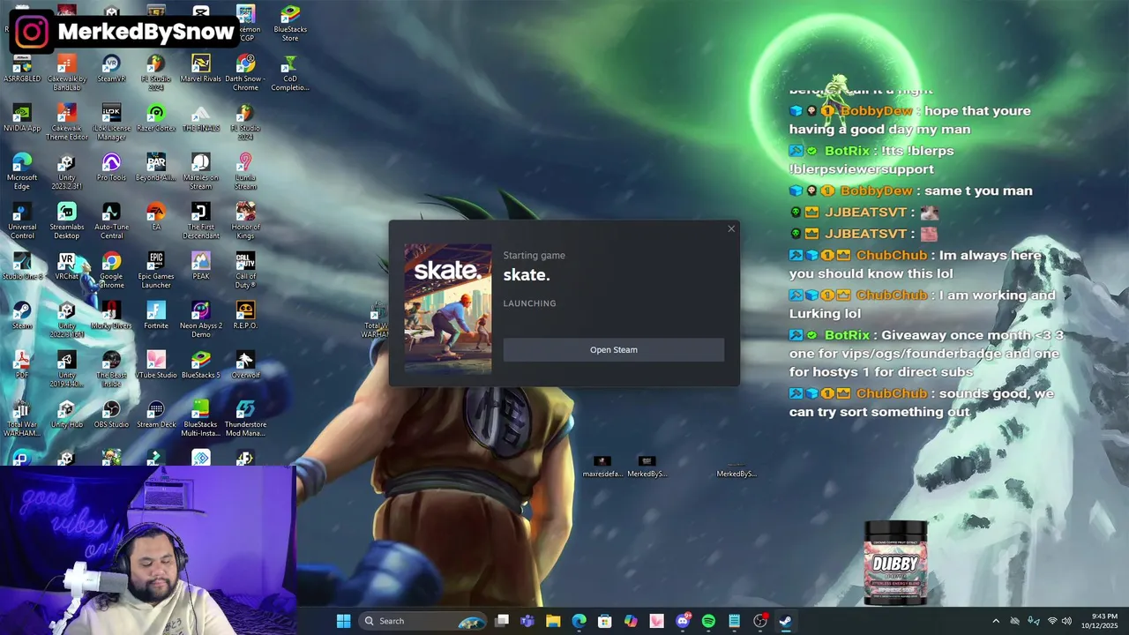Screen dimensions: 1129x635
Task: Open the Epic Games Launcher icon
Action: point(156,270)
